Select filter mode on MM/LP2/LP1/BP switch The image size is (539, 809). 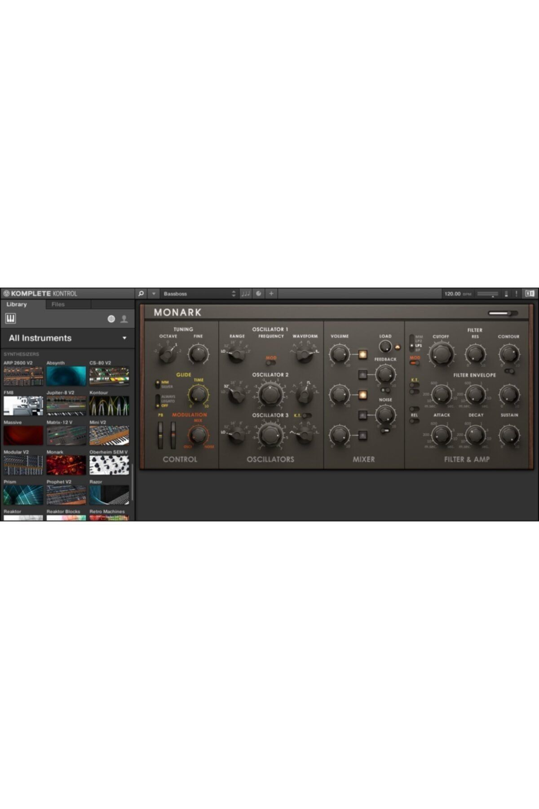pos(412,343)
